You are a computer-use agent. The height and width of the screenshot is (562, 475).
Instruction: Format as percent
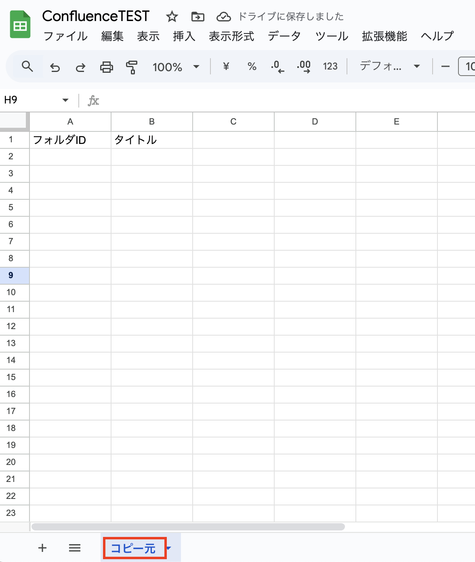click(x=252, y=66)
